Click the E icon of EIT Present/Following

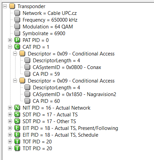point(17,128)
